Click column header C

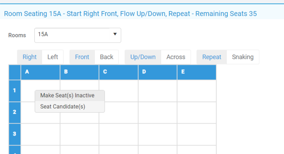pyautogui.click(x=118, y=72)
